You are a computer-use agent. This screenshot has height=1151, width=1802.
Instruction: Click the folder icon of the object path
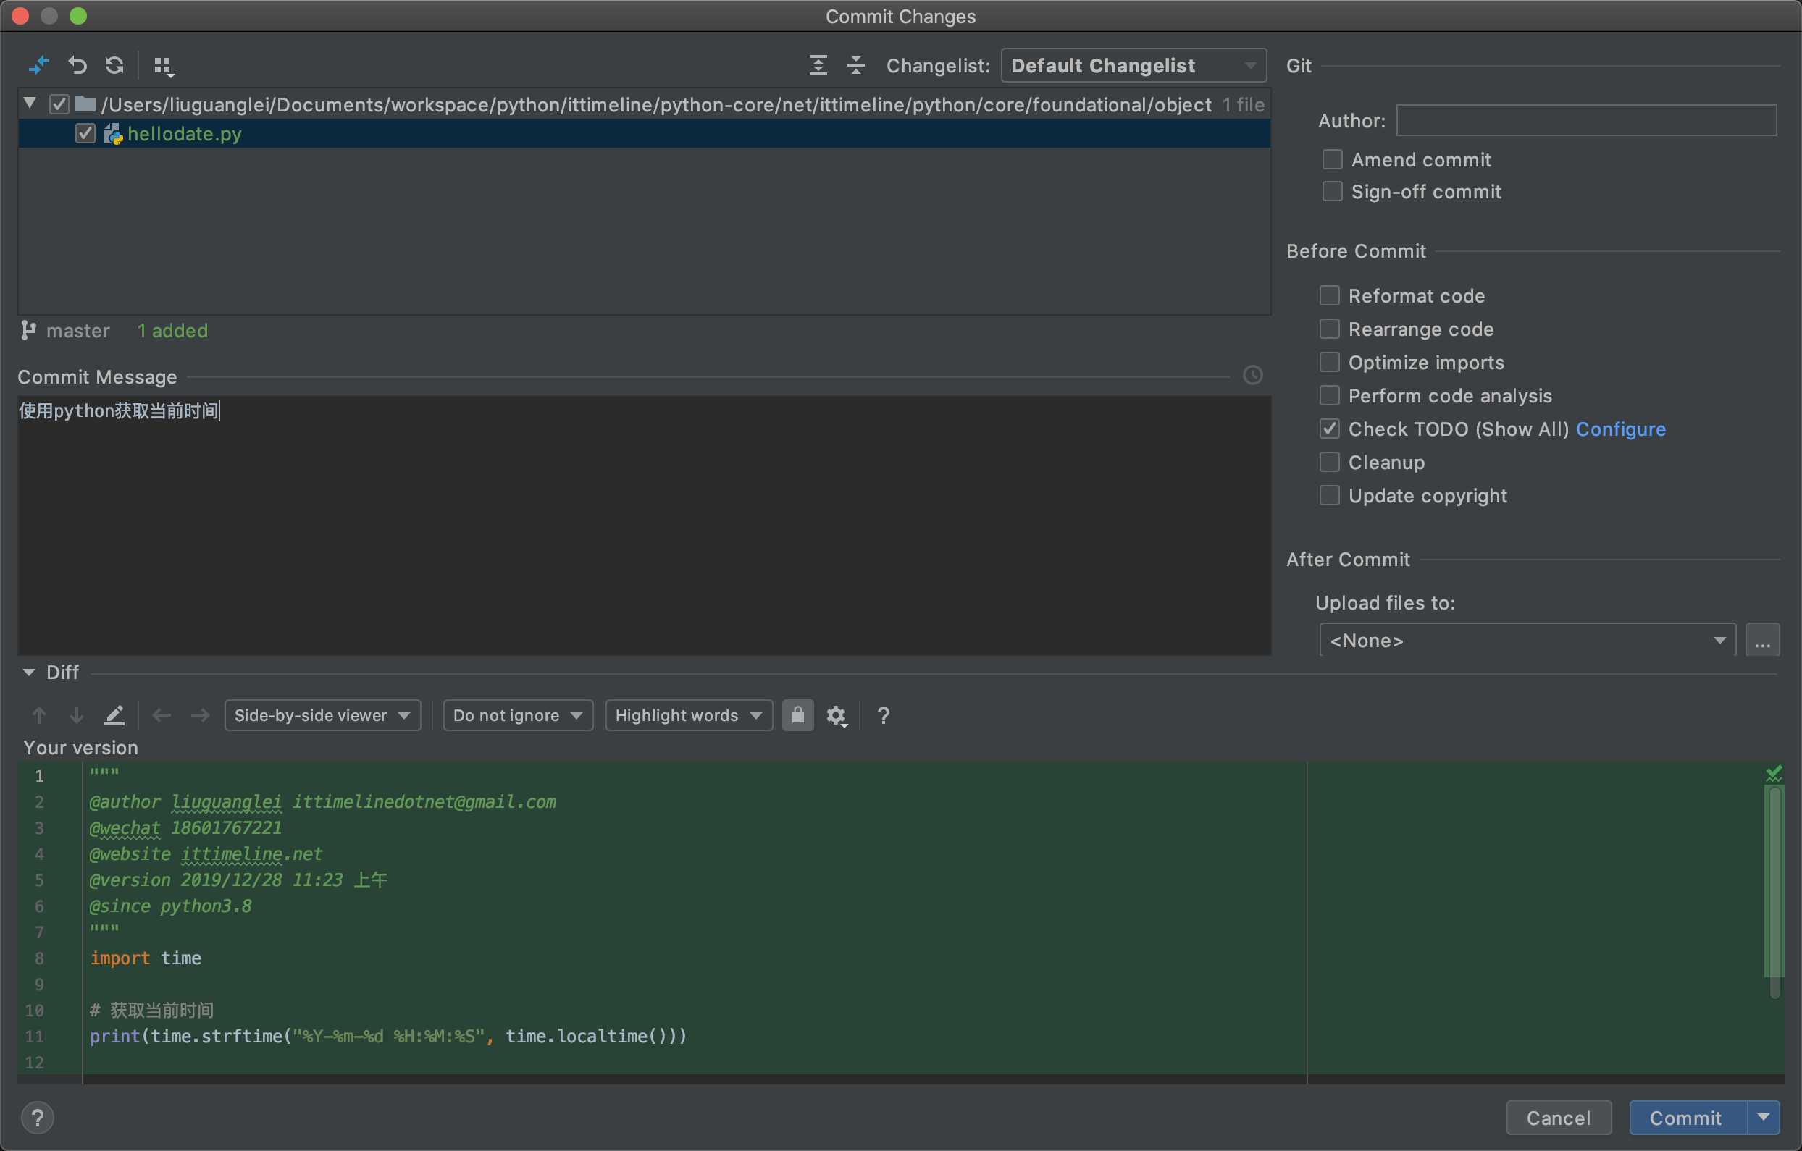[85, 104]
